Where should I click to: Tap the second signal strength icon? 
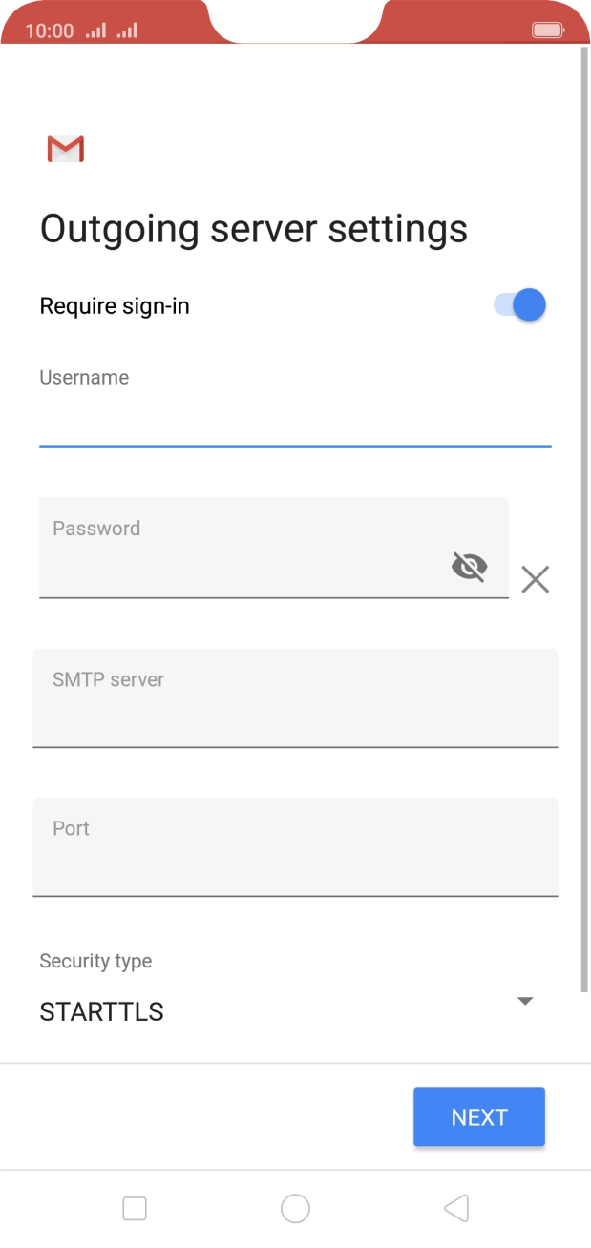pyautogui.click(x=127, y=31)
